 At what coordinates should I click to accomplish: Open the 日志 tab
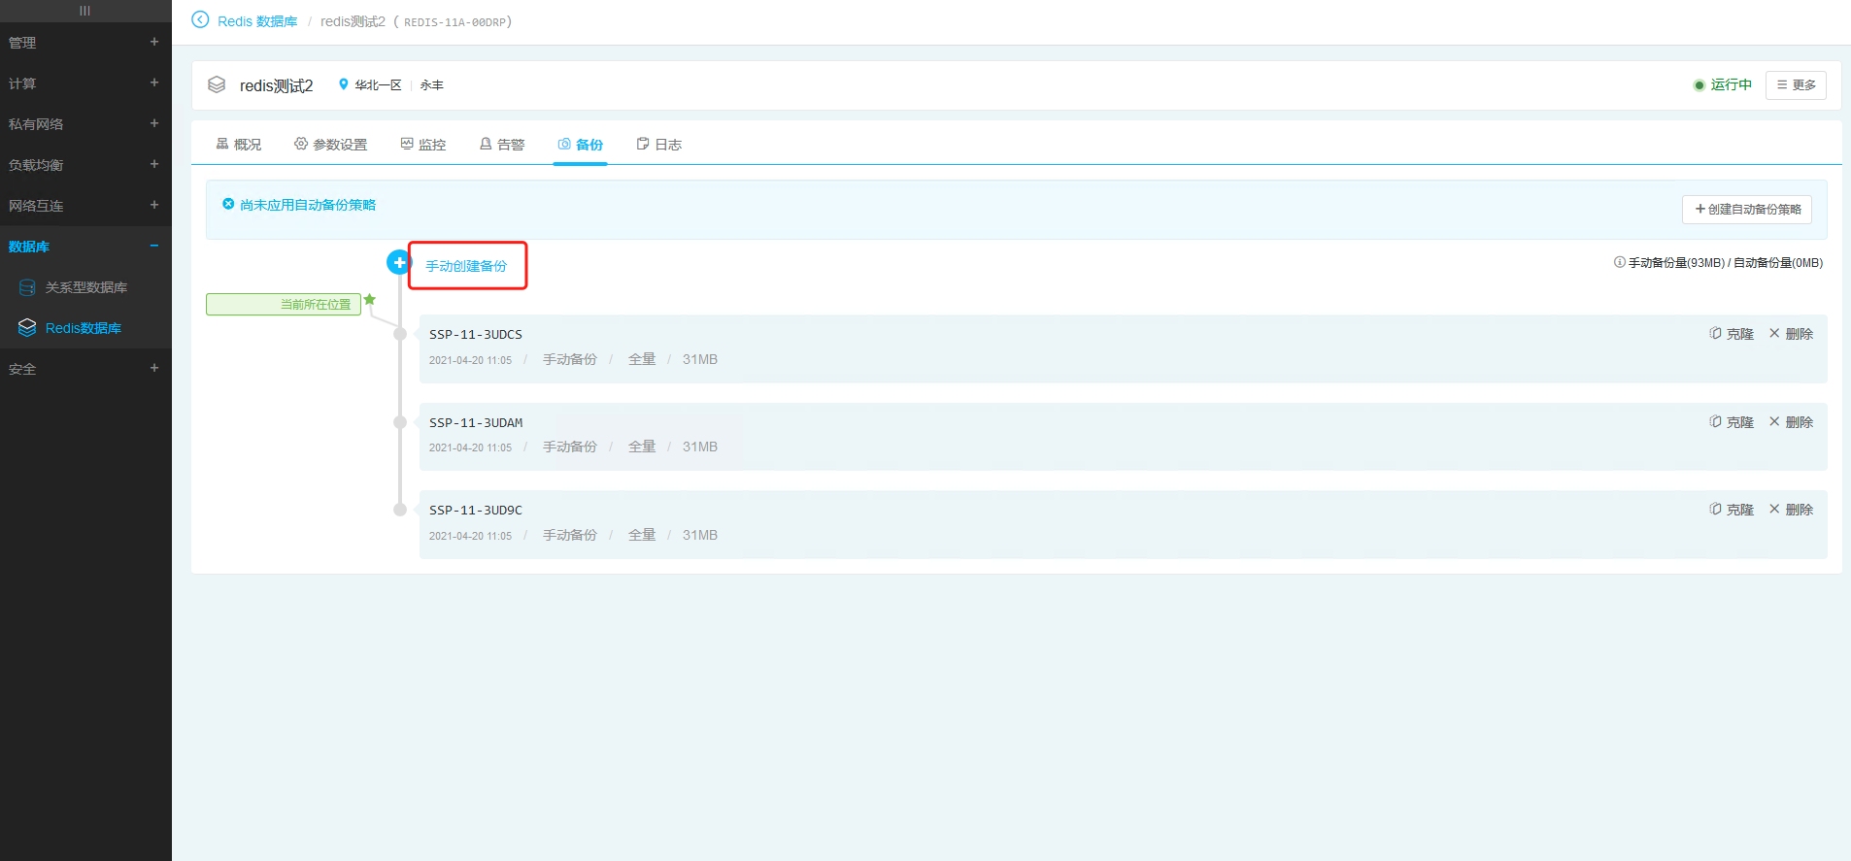click(658, 145)
